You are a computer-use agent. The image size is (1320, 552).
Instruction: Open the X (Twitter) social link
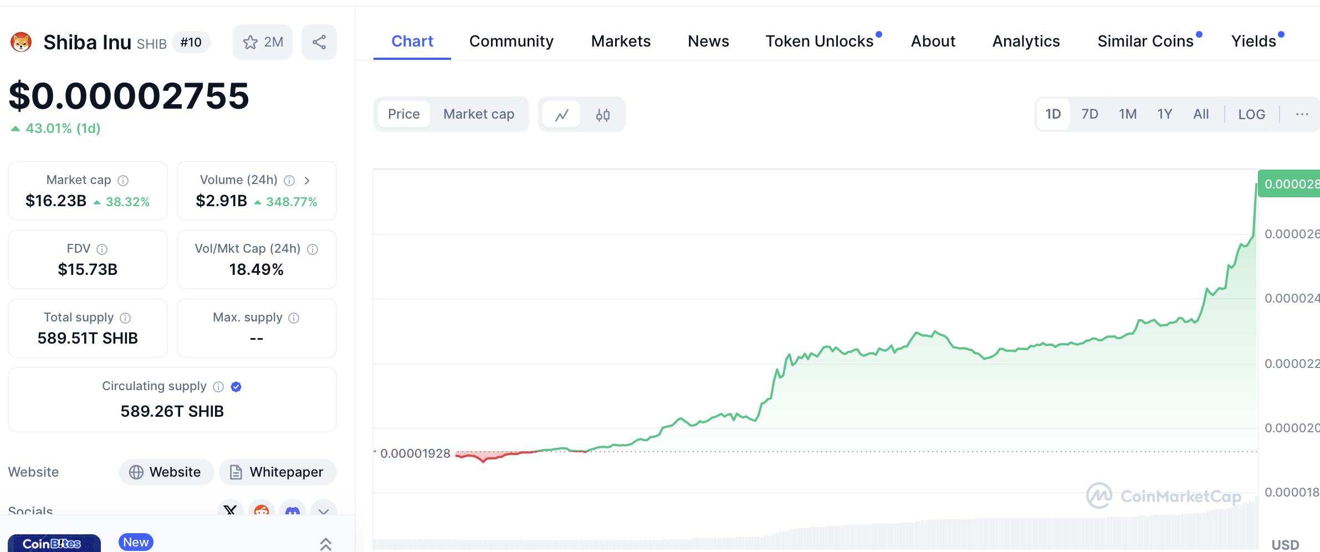tap(231, 509)
